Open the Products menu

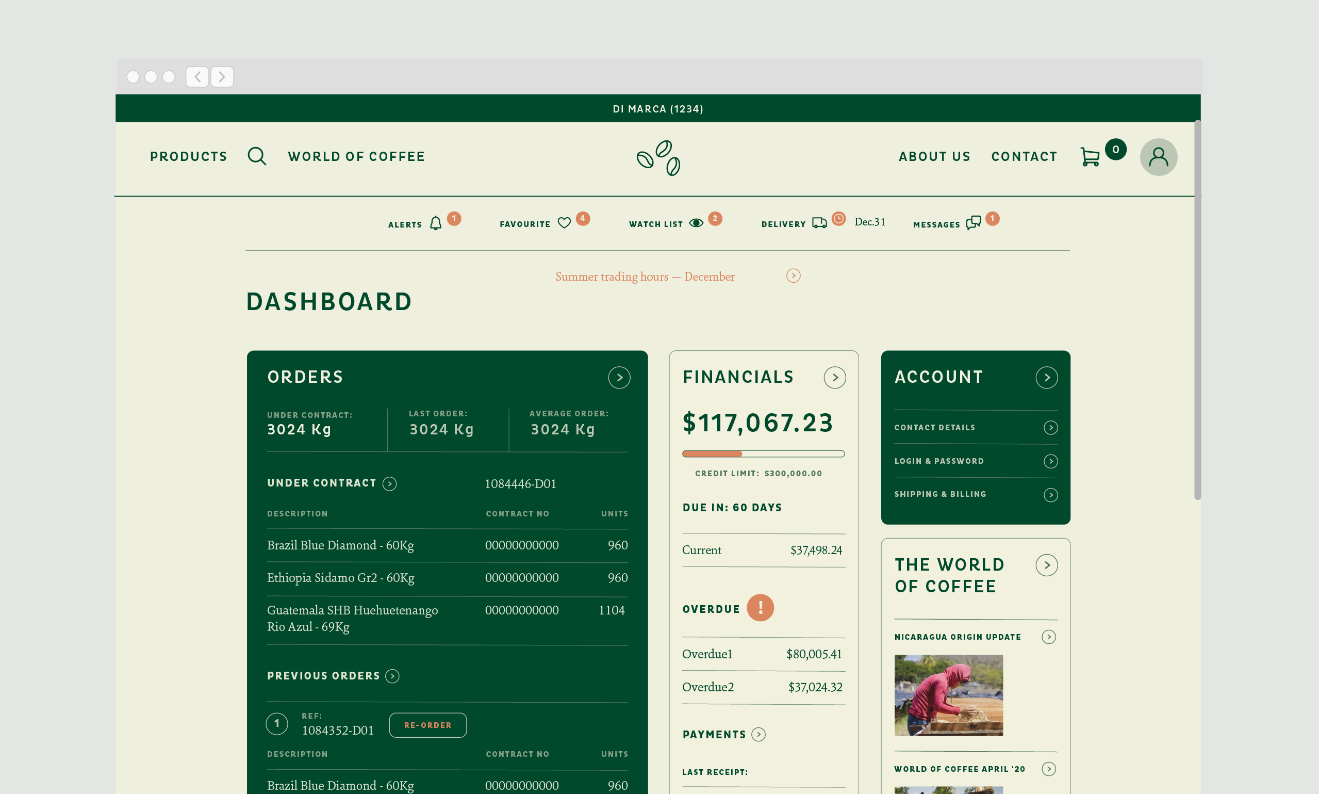pos(189,156)
